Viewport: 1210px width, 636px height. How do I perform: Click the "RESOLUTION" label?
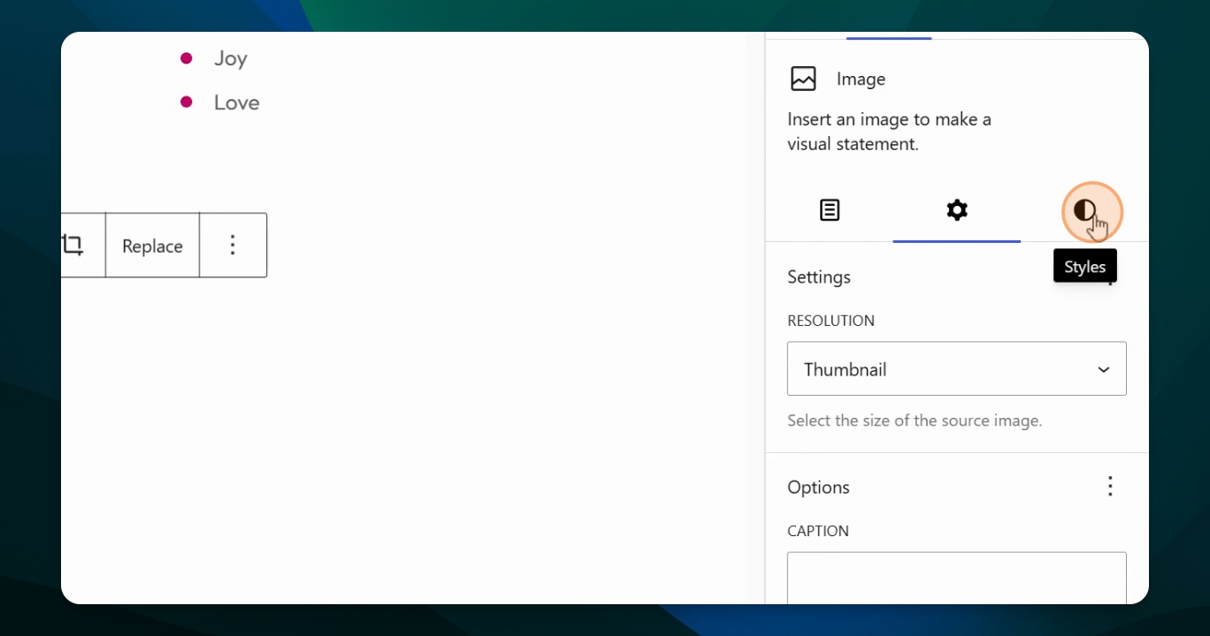[831, 321]
